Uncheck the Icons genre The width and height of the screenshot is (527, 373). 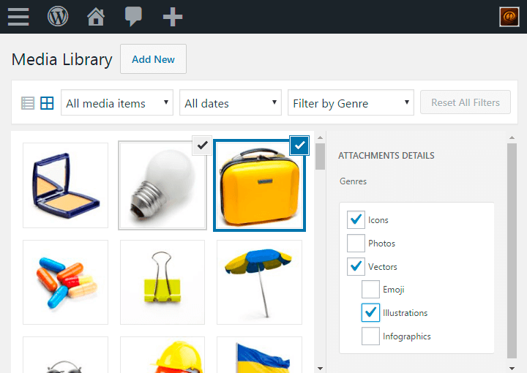(356, 220)
